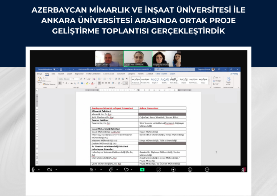Click the multilevel list icon
Screen dimensions: 277x196
tap(110, 79)
